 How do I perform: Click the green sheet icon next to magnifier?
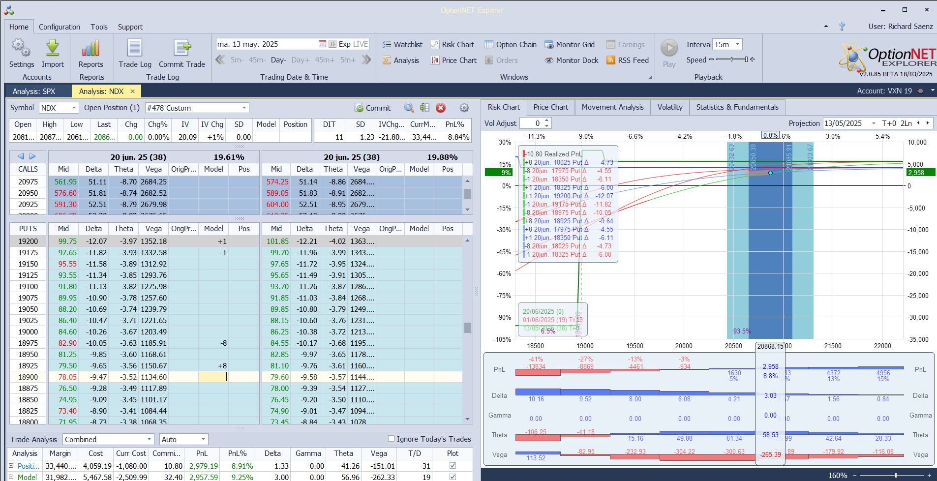424,108
